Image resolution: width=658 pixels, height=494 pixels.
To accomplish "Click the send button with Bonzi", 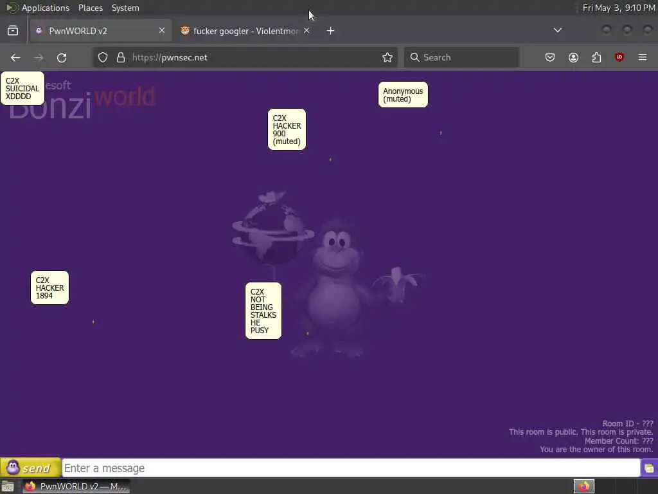I will [31, 468].
